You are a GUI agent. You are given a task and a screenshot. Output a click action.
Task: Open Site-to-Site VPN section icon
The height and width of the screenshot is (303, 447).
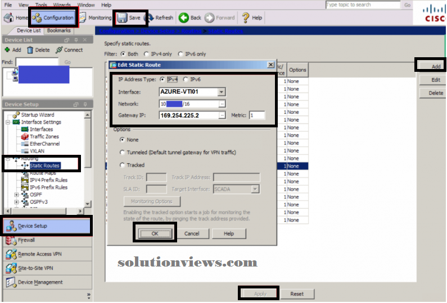click(x=11, y=268)
